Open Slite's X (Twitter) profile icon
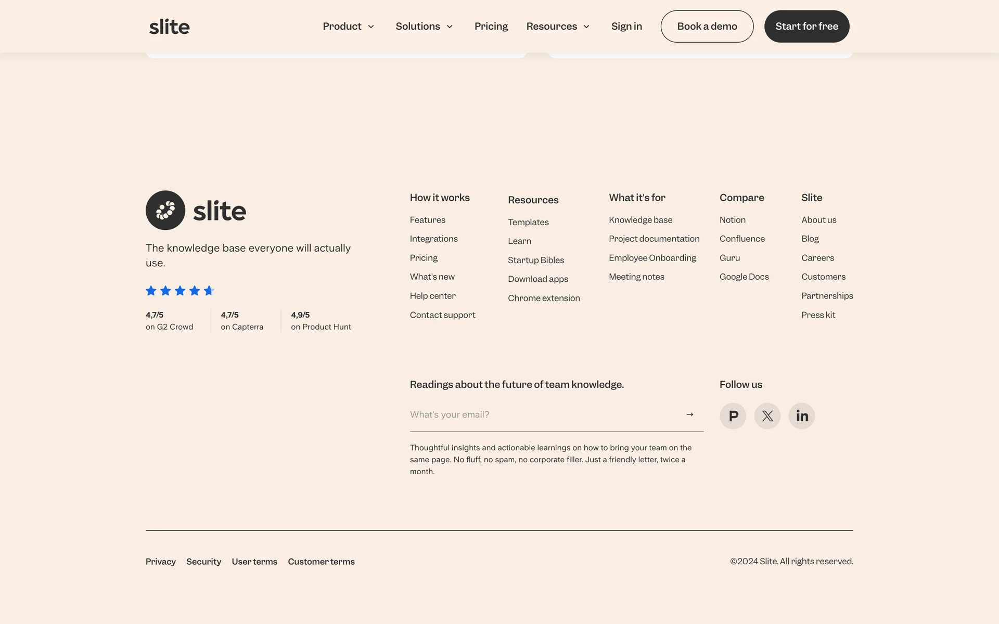999x624 pixels. coord(767,416)
